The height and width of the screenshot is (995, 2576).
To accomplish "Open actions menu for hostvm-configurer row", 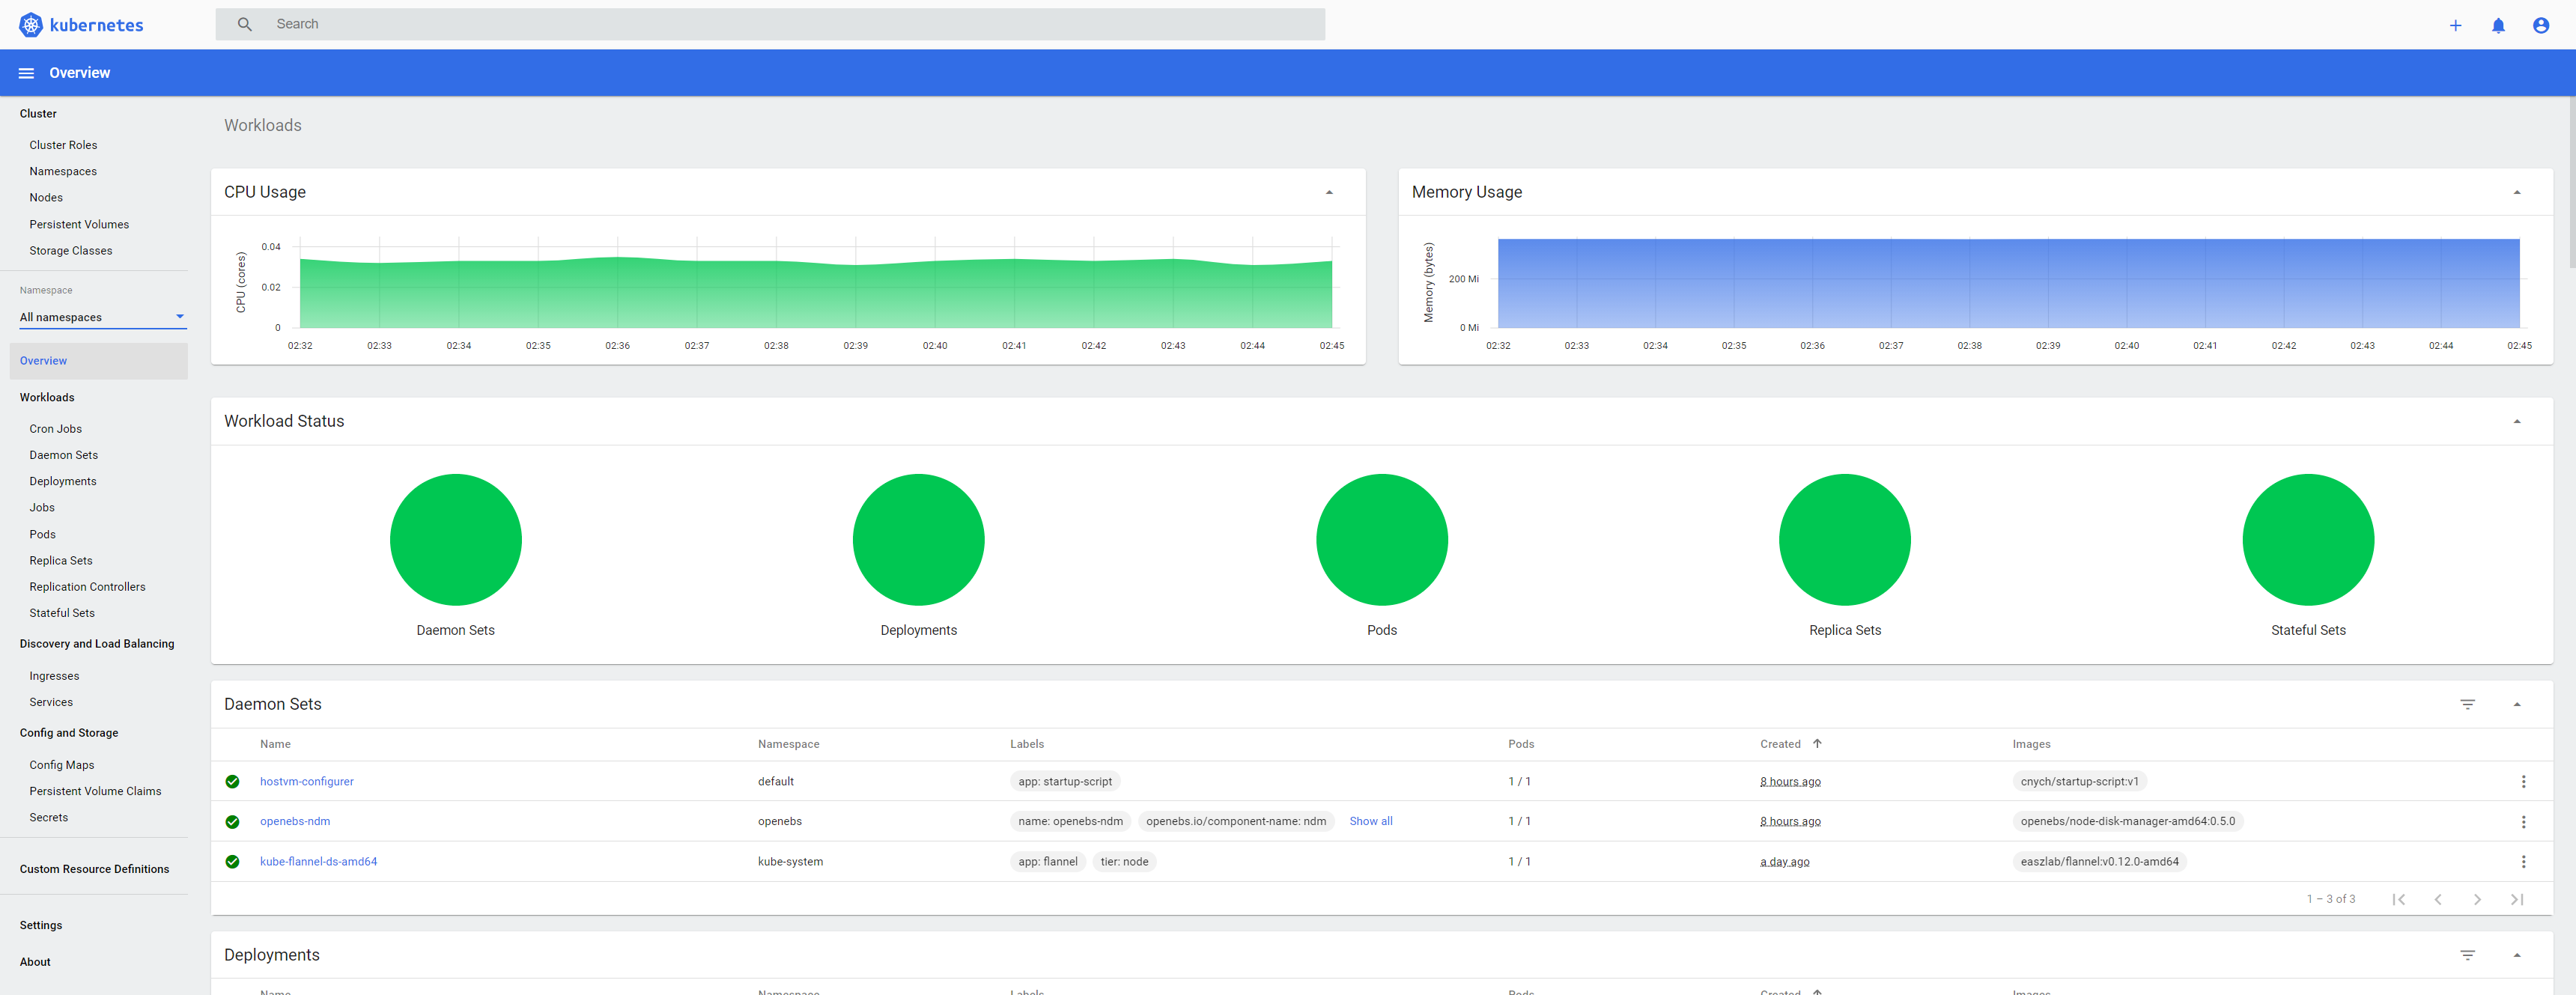I will [x=2522, y=781].
